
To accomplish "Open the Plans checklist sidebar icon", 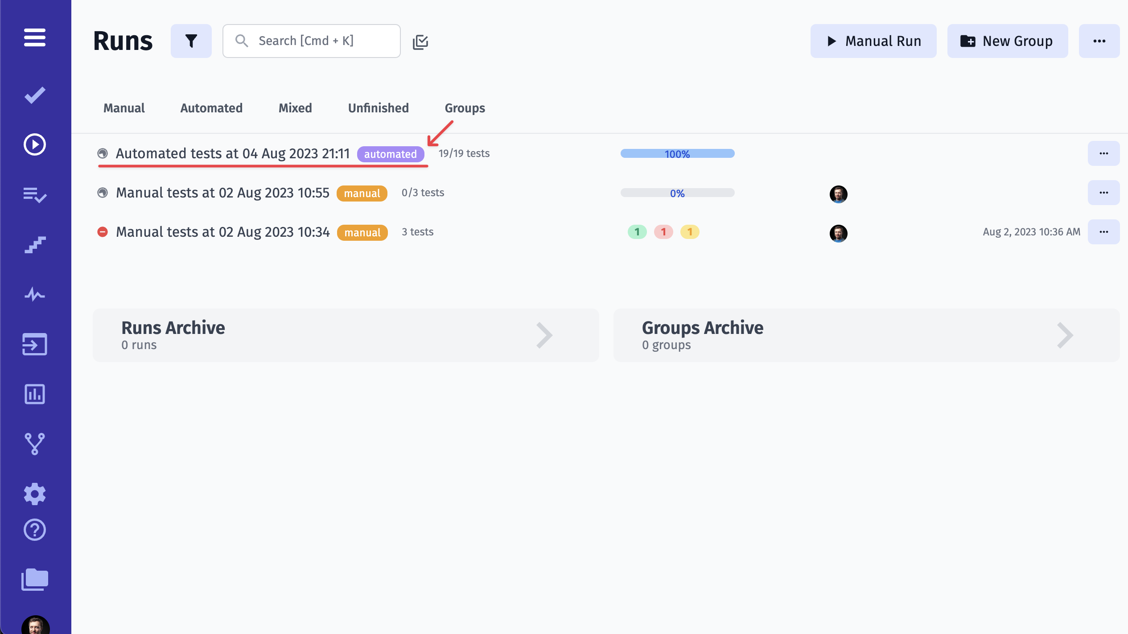I will coord(35,195).
